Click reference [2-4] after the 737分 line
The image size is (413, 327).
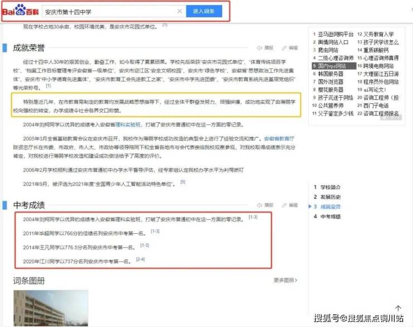pyautogui.click(x=140, y=259)
